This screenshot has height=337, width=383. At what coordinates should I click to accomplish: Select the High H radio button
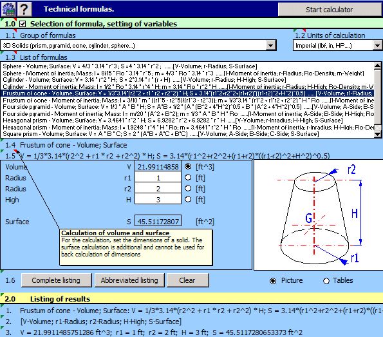pyautogui.click(x=188, y=199)
